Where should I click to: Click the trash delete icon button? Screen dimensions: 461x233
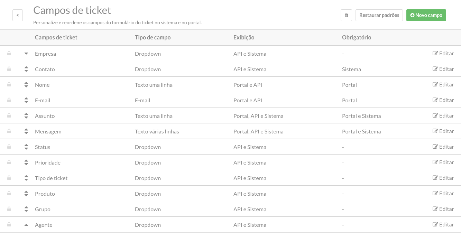(x=346, y=15)
